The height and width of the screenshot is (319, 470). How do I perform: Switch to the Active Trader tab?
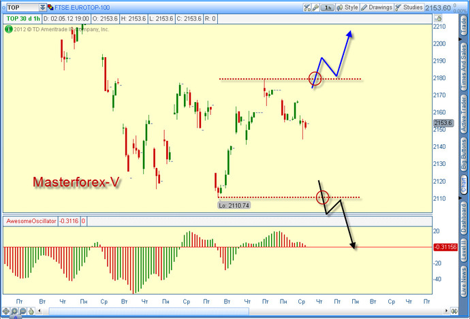pos(463,114)
